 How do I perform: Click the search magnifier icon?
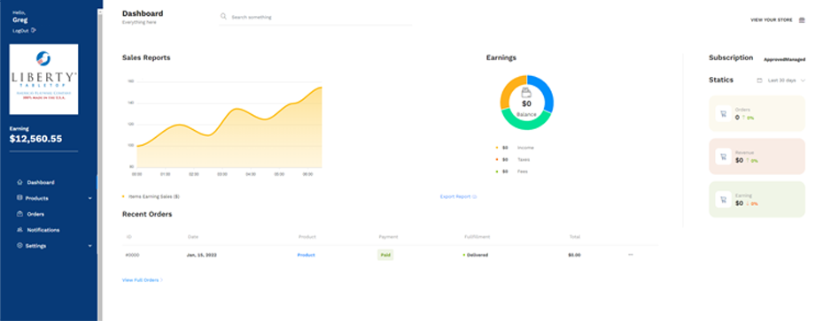(x=224, y=17)
